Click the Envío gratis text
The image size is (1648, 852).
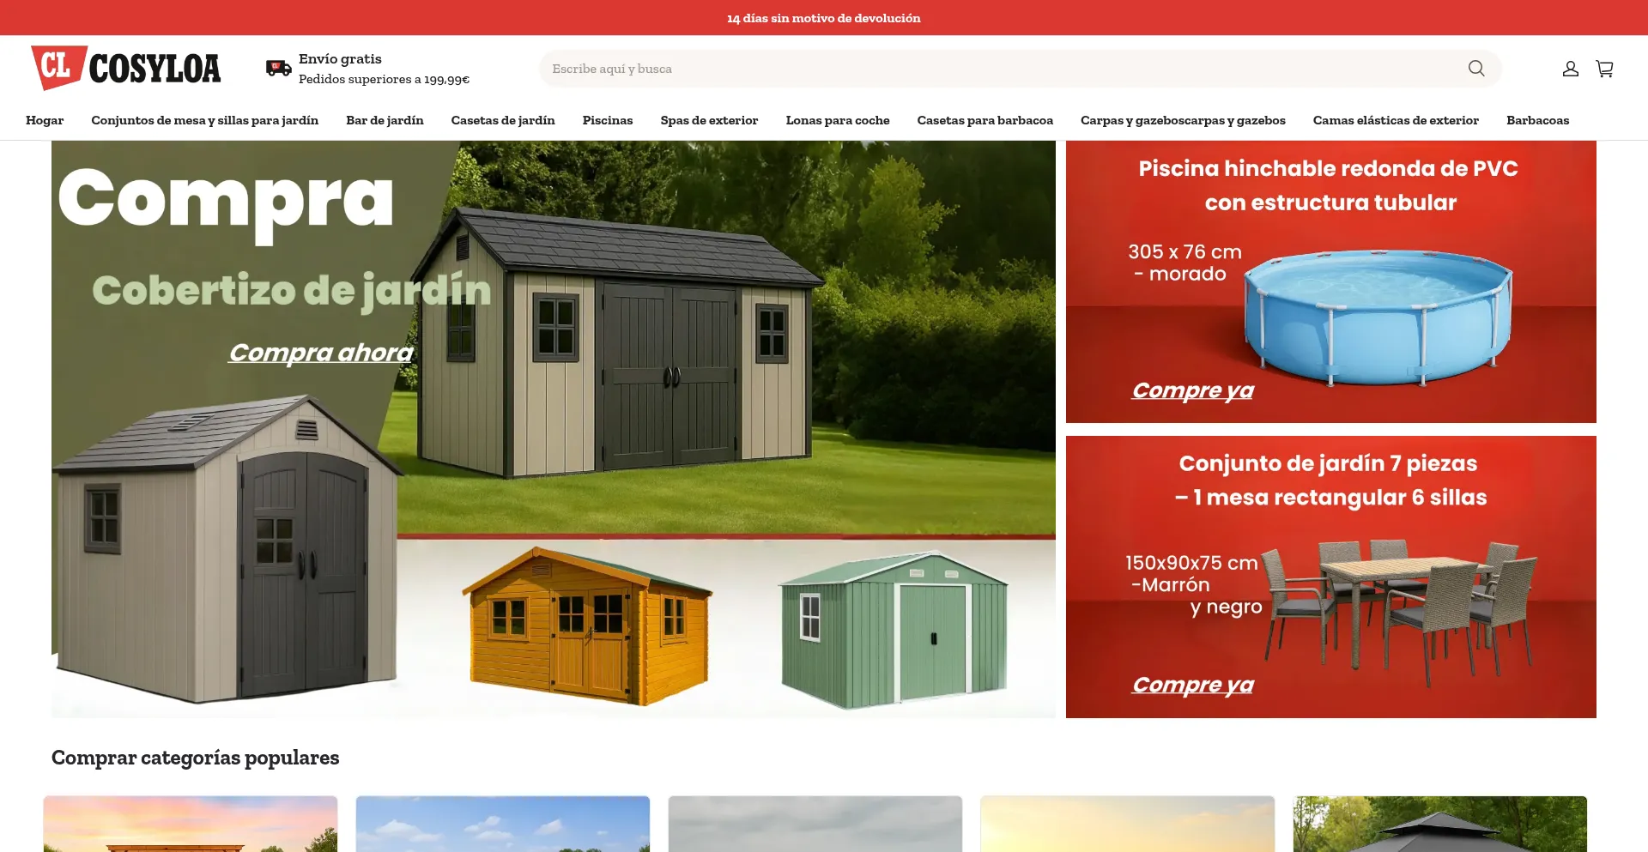pyautogui.click(x=340, y=59)
